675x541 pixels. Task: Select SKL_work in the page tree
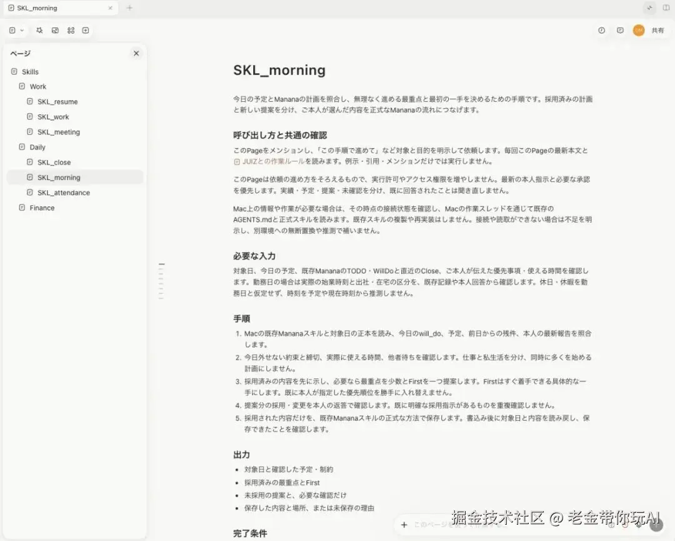53,117
